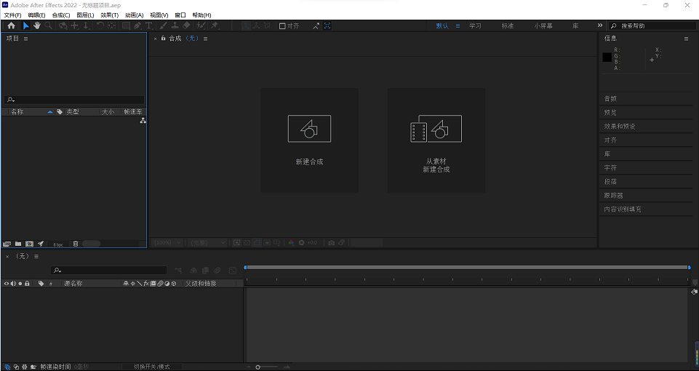The width and height of the screenshot is (699, 371).
Task: Open the 效果(T) menu
Action: [x=109, y=15]
